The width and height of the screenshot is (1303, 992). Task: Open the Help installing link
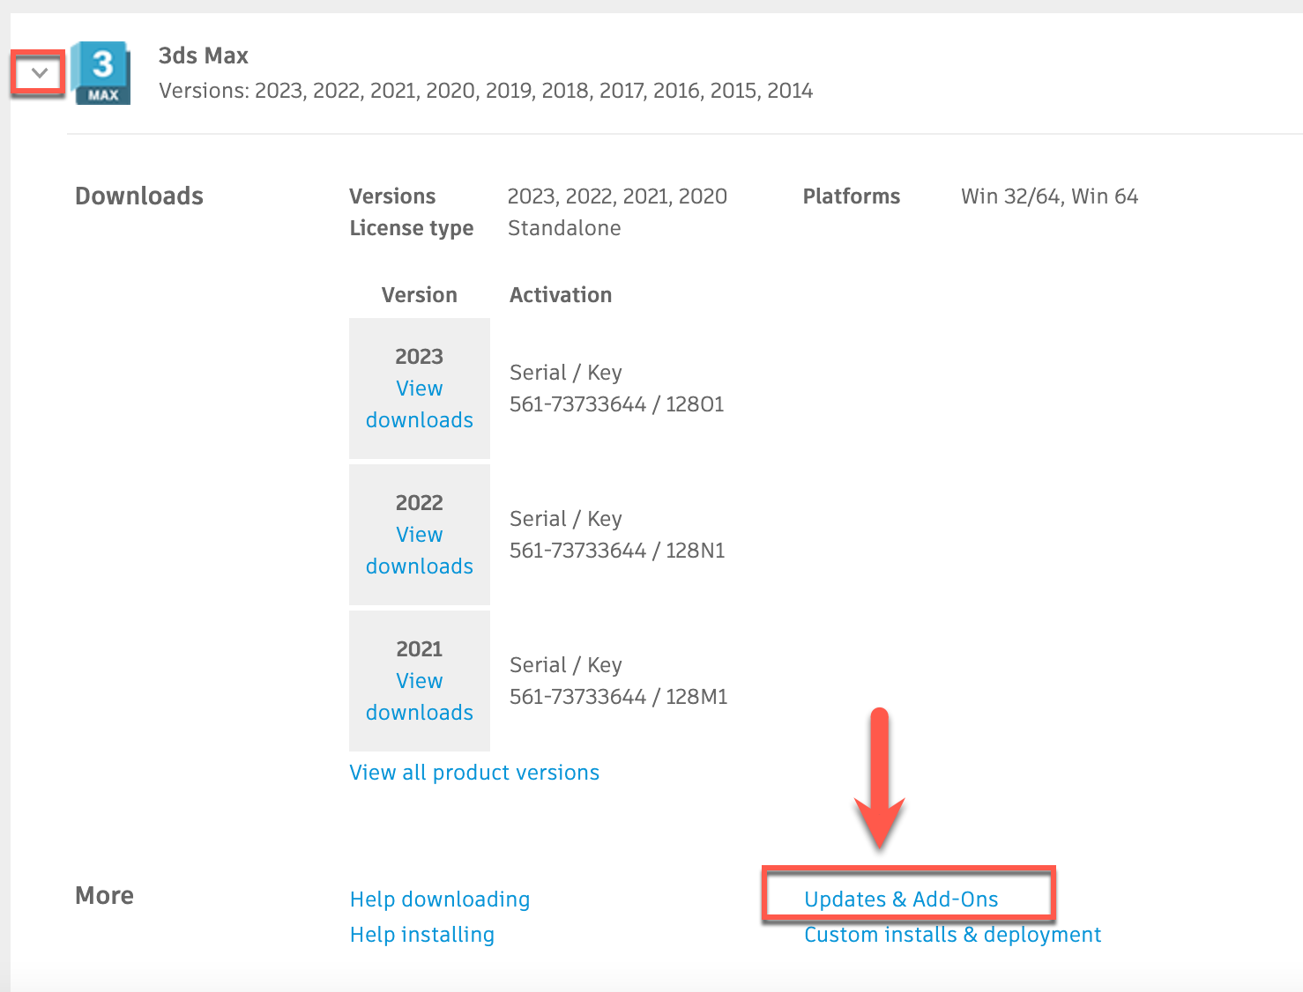click(x=422, y=935)
